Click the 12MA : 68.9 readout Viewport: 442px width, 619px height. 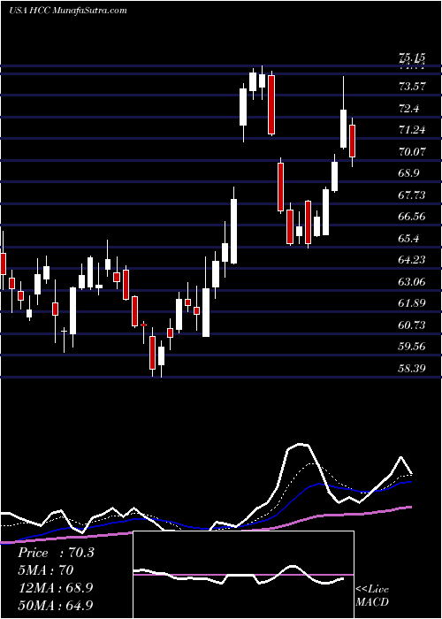tap(55, 588)
